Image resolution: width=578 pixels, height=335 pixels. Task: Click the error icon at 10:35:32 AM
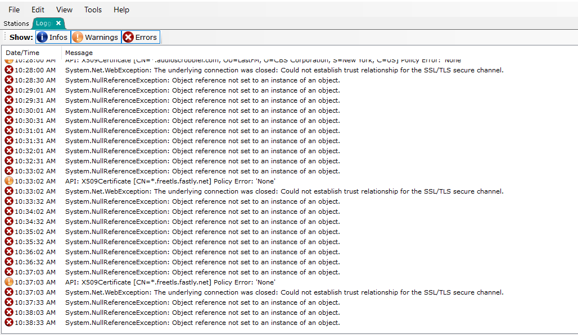[9, 242]
